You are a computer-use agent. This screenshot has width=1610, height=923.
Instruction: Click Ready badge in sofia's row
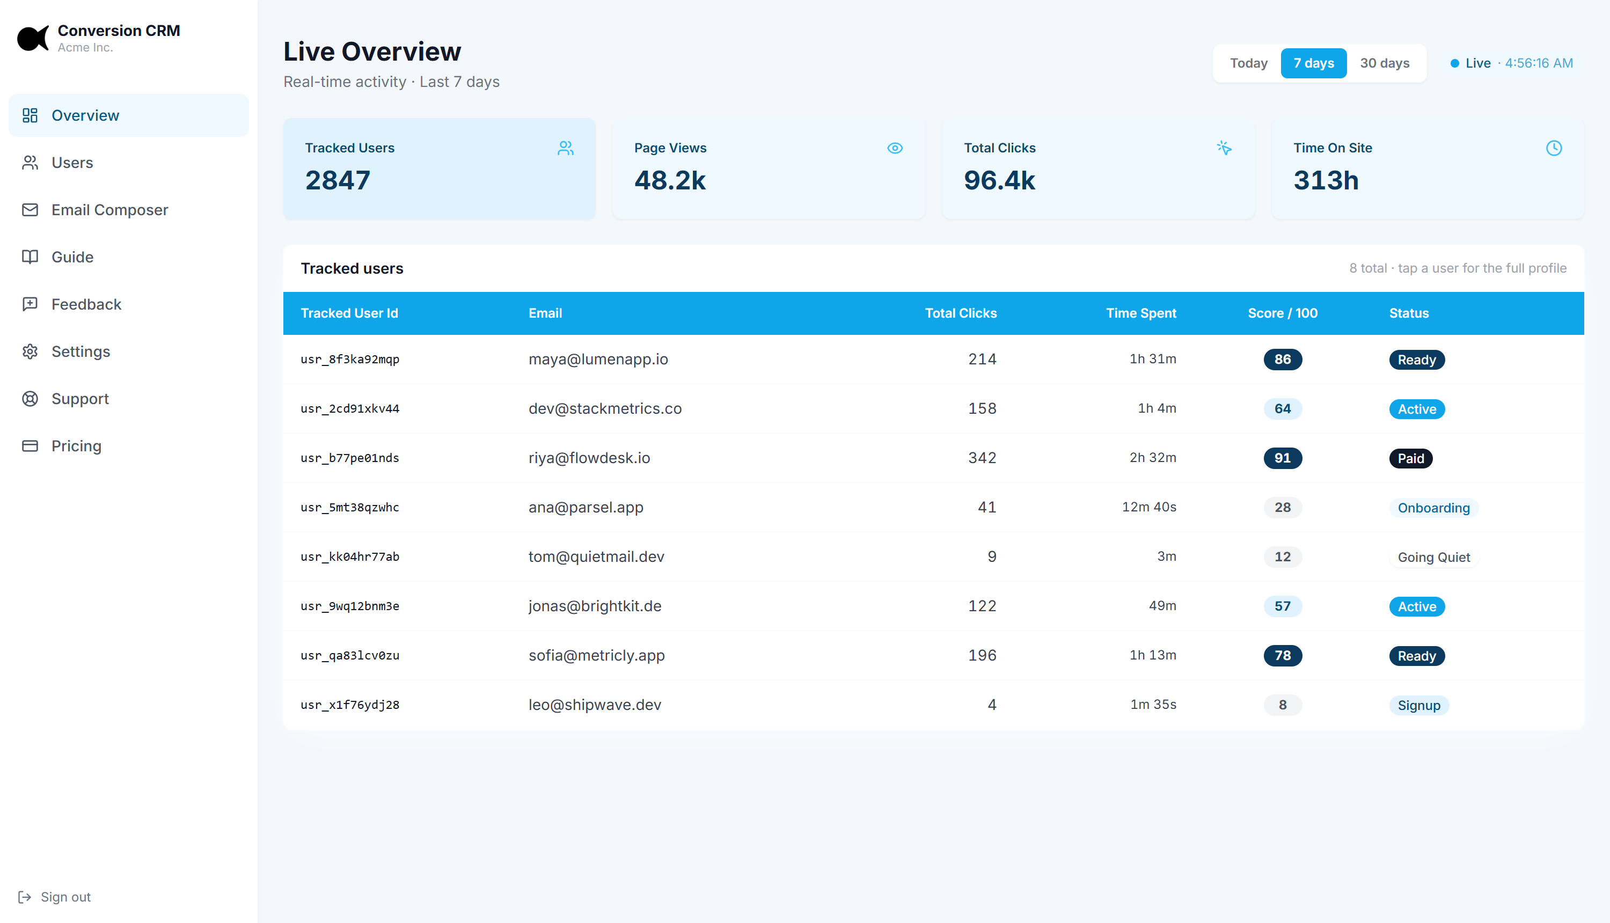pyautogui.click(x=1417, y=656)
